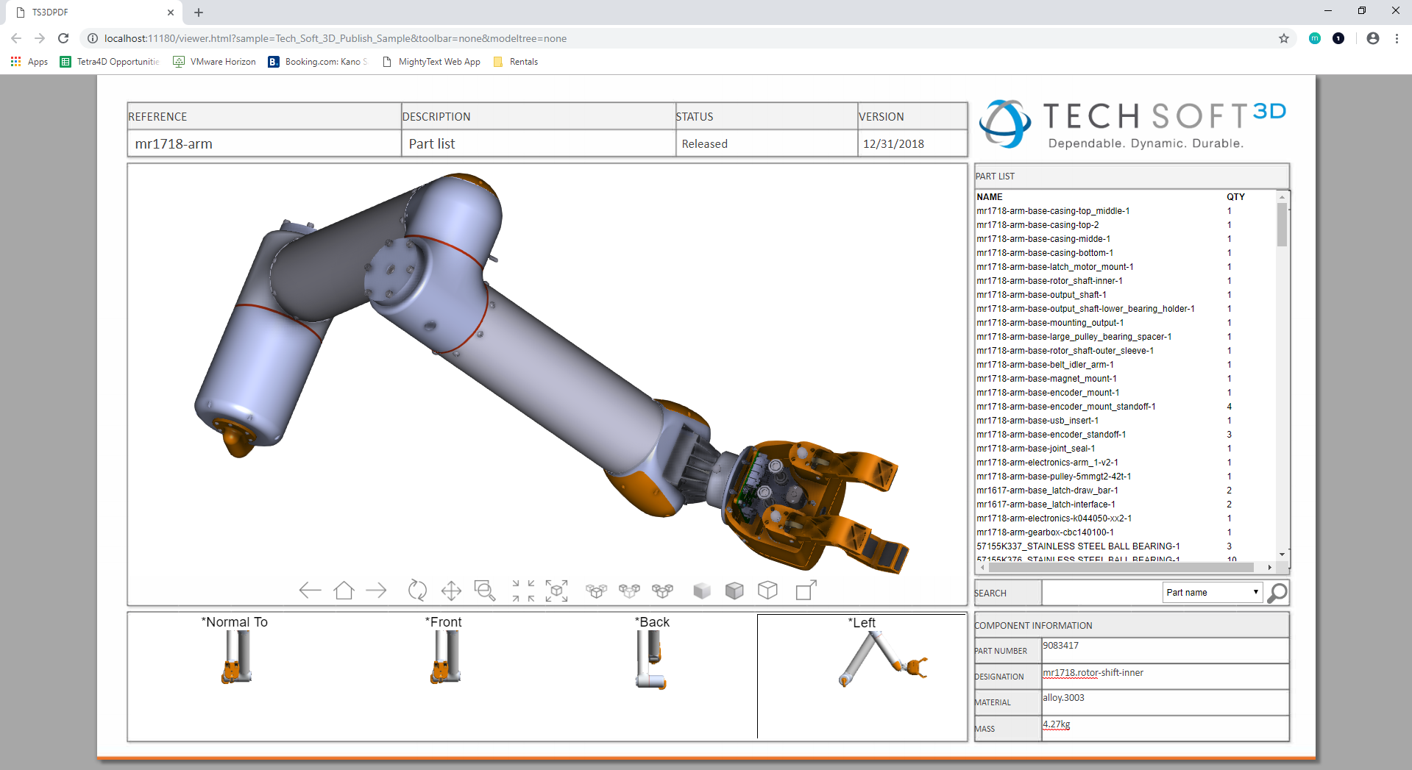Click the search text input field
The image size is (1412, 770).
[1101, 593]
